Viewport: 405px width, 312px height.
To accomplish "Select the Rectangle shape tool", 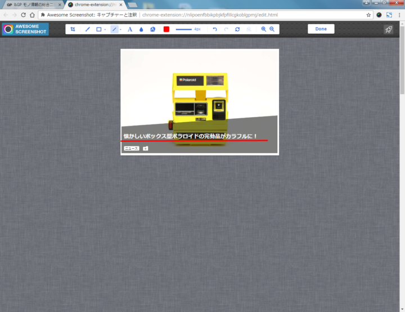I will tap(98, 29).
